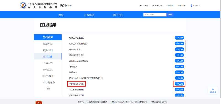The height and width of the screenshot is (104, 221).
Task: Click the 长者助手 wheelchair icon in header
Action: pos(153,6)
